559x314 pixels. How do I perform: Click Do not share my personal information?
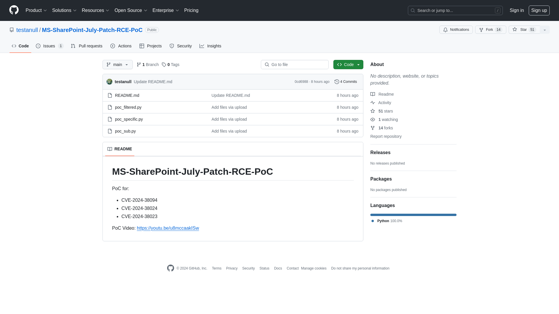coord(360,268)
